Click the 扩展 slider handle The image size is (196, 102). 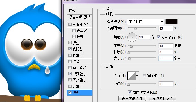[128, 52]
